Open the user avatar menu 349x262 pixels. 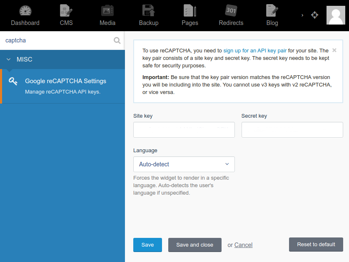click(x=336, y=15)
